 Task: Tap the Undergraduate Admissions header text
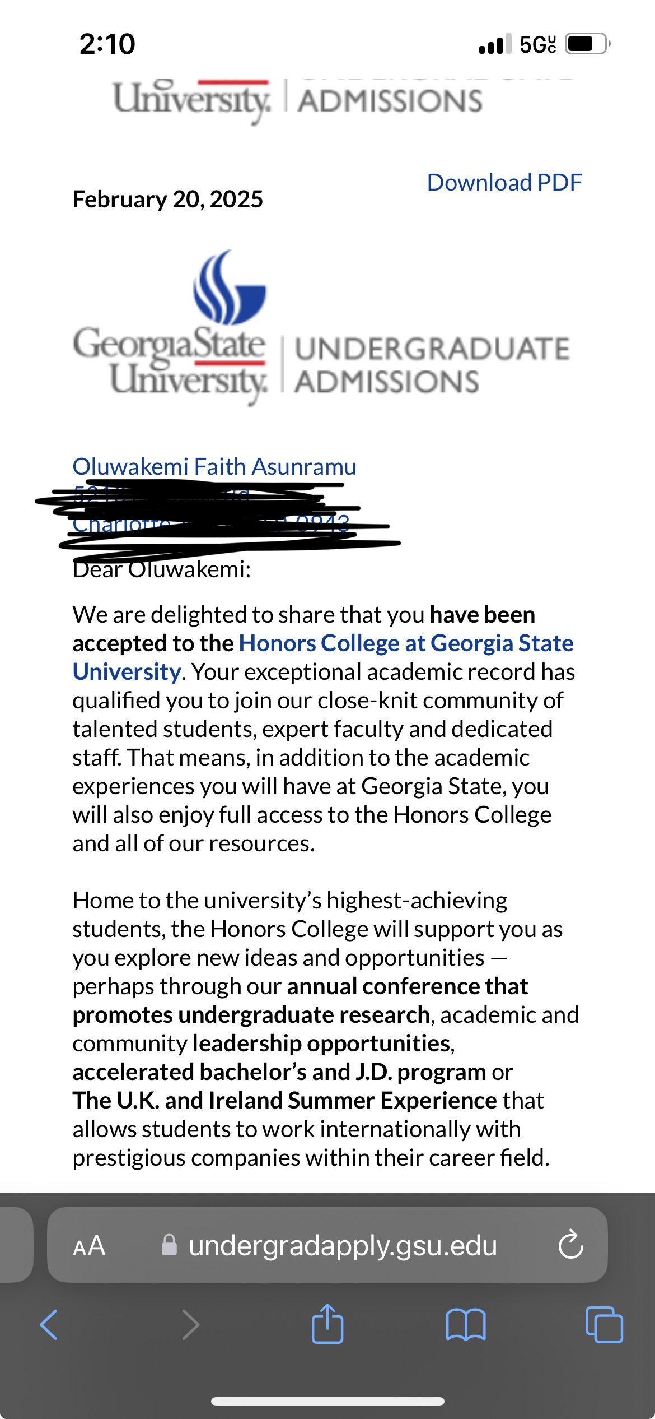coord(432,365)
